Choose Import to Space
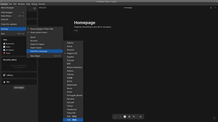 44,44
